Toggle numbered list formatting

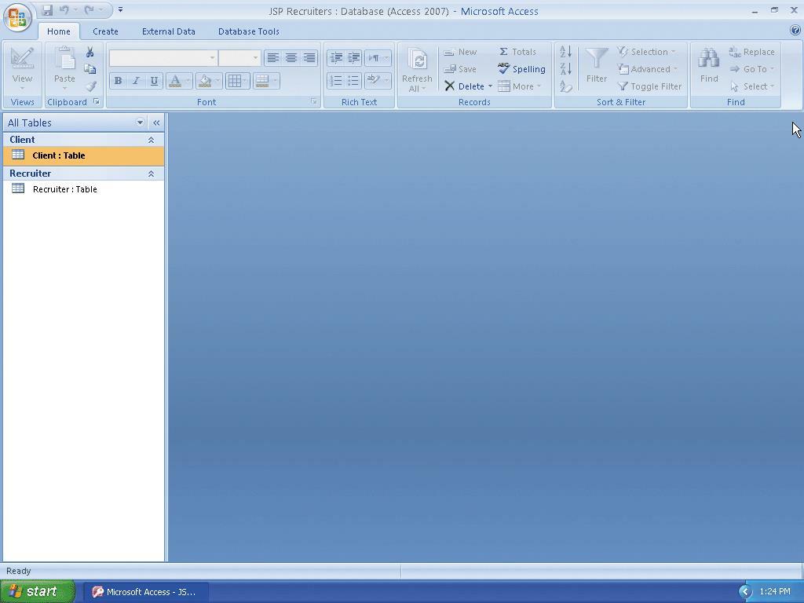point(336,81)
